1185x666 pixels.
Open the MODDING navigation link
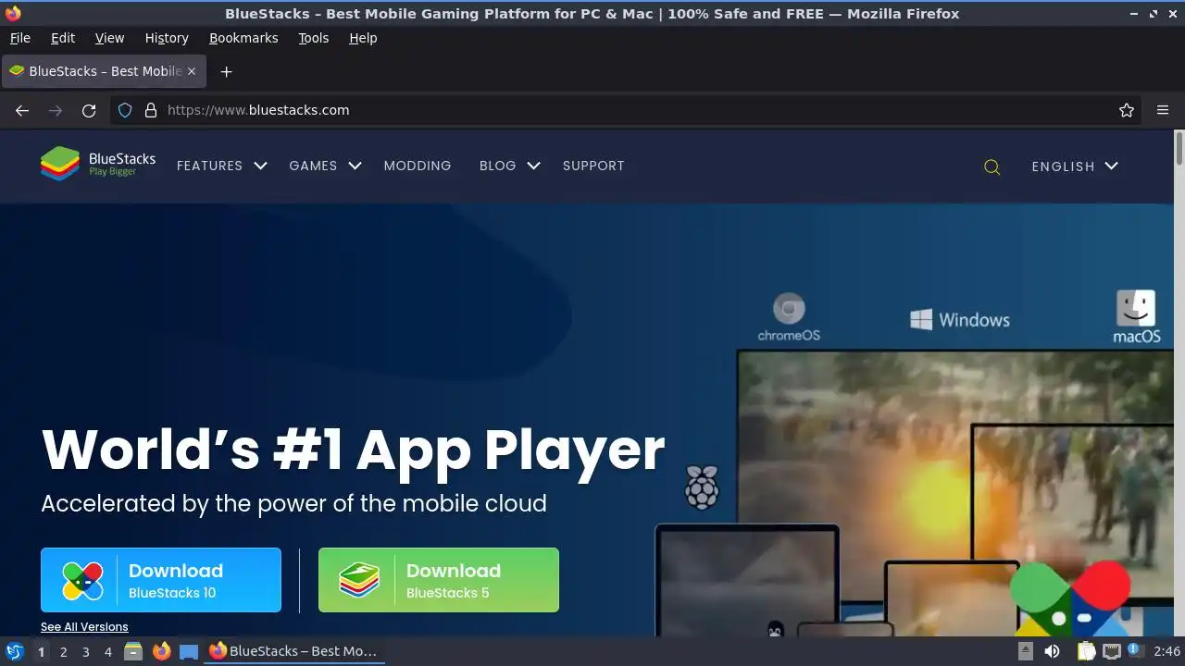[x=418, y=166]
